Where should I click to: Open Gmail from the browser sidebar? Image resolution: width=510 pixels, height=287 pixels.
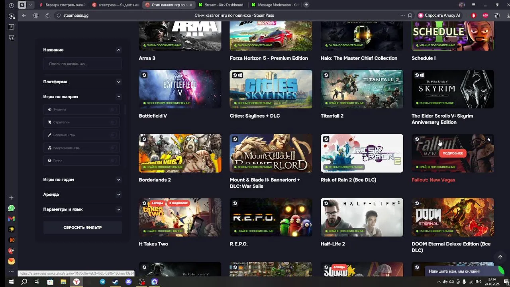click(12, 218)
